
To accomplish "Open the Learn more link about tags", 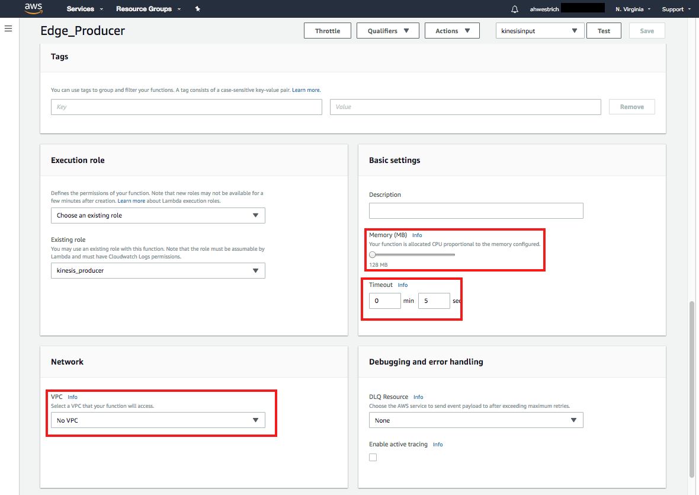I will (306, 90).
